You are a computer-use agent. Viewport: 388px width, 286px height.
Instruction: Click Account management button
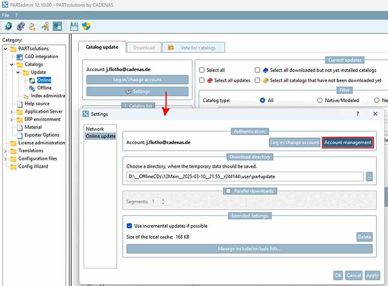coord(348,143)
